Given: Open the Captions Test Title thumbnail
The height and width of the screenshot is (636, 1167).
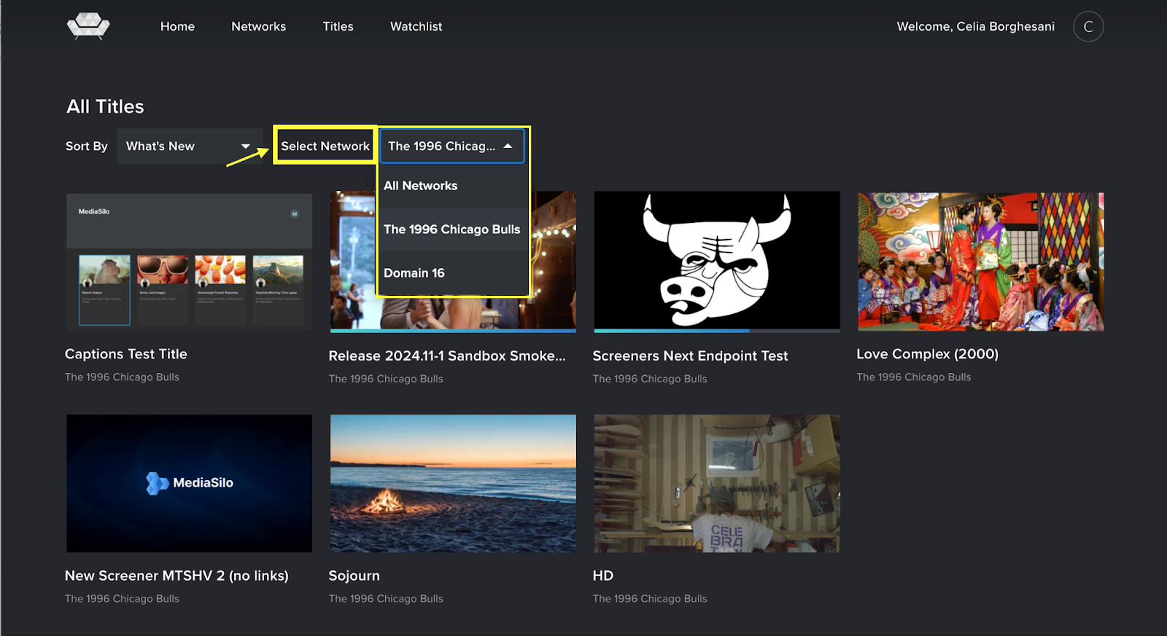Looking at the screenshot, I should pyautogui.click(x=189, y=262).
